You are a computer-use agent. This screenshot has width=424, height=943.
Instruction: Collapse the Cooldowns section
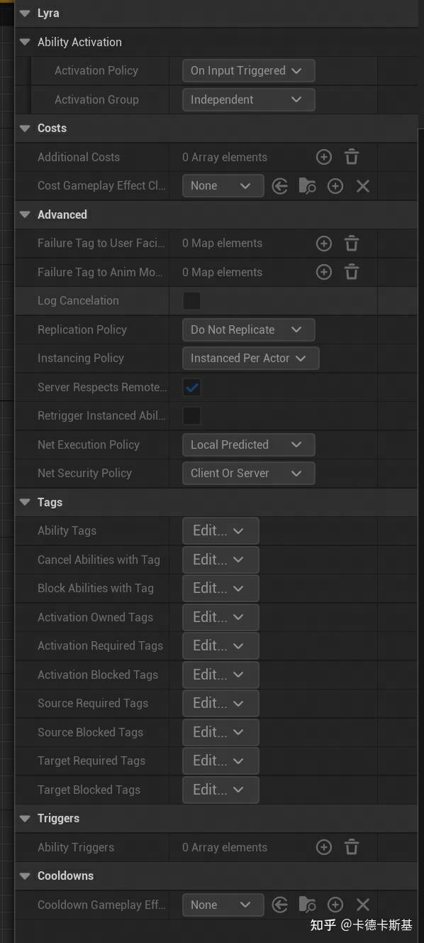click(26, 876)
